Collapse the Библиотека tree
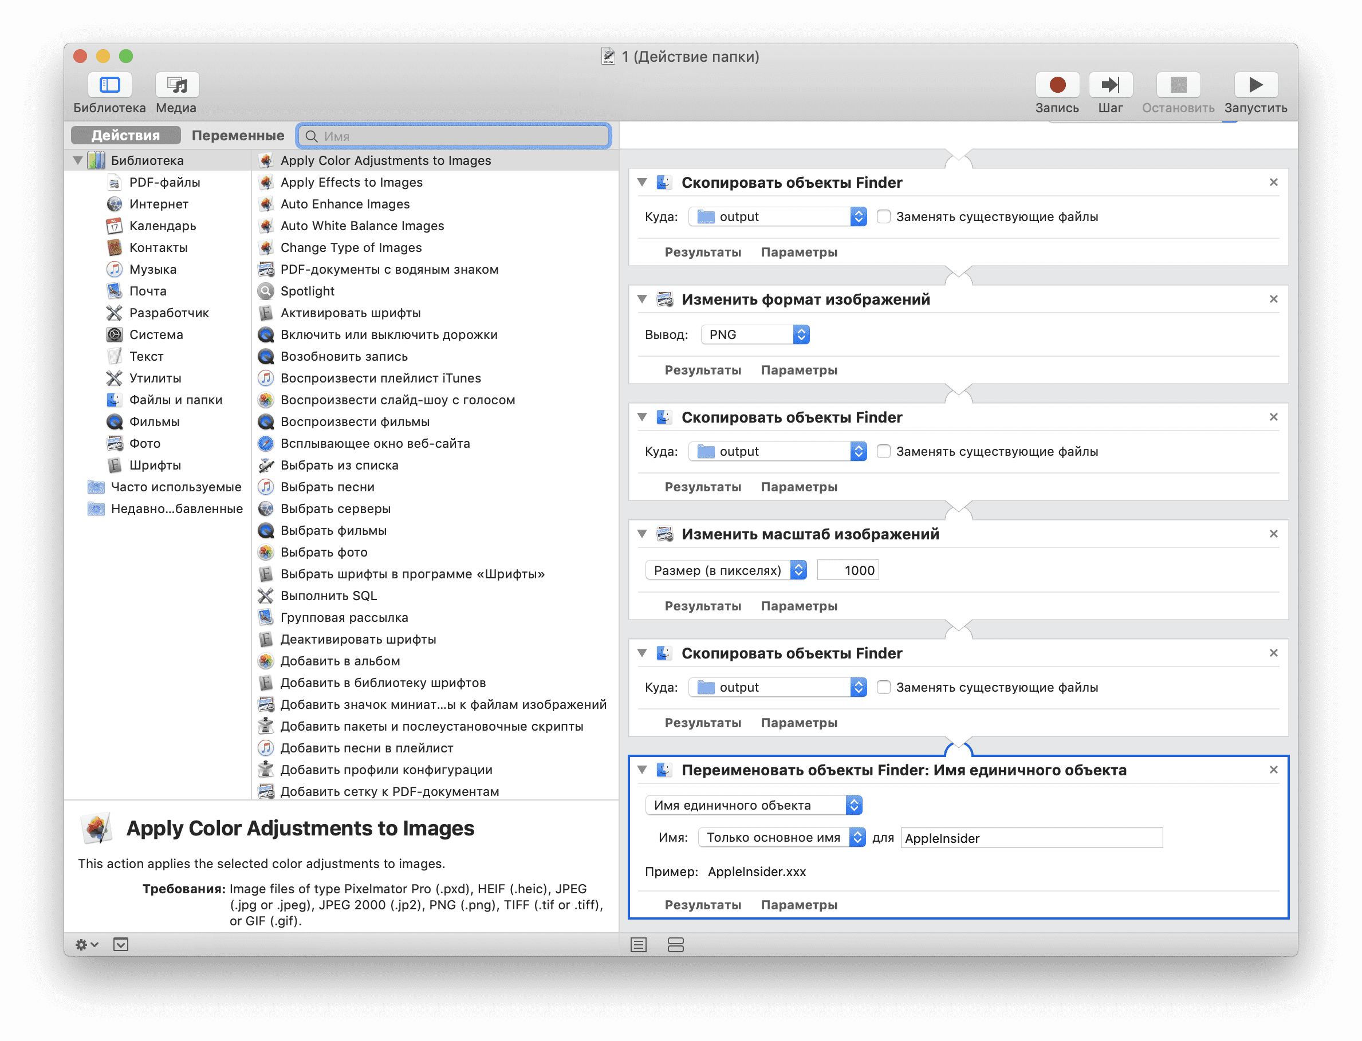This screenshot has width=1362, height=1041. [x=77, y=160]
